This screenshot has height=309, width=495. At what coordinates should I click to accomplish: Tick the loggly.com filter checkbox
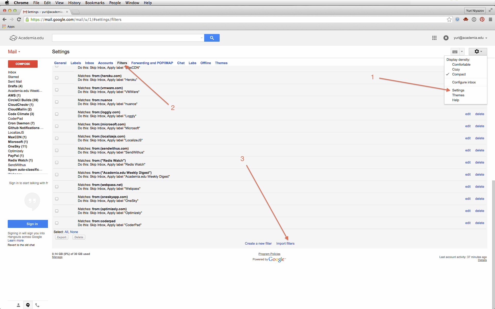click(x=57, y=114)
